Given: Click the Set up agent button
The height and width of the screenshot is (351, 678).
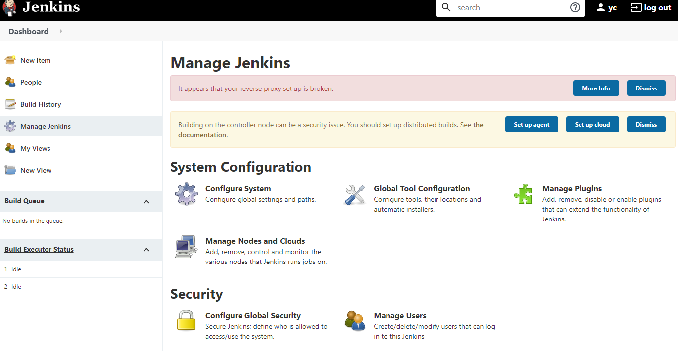Looking at the screenshot, I should coord(532,124).
